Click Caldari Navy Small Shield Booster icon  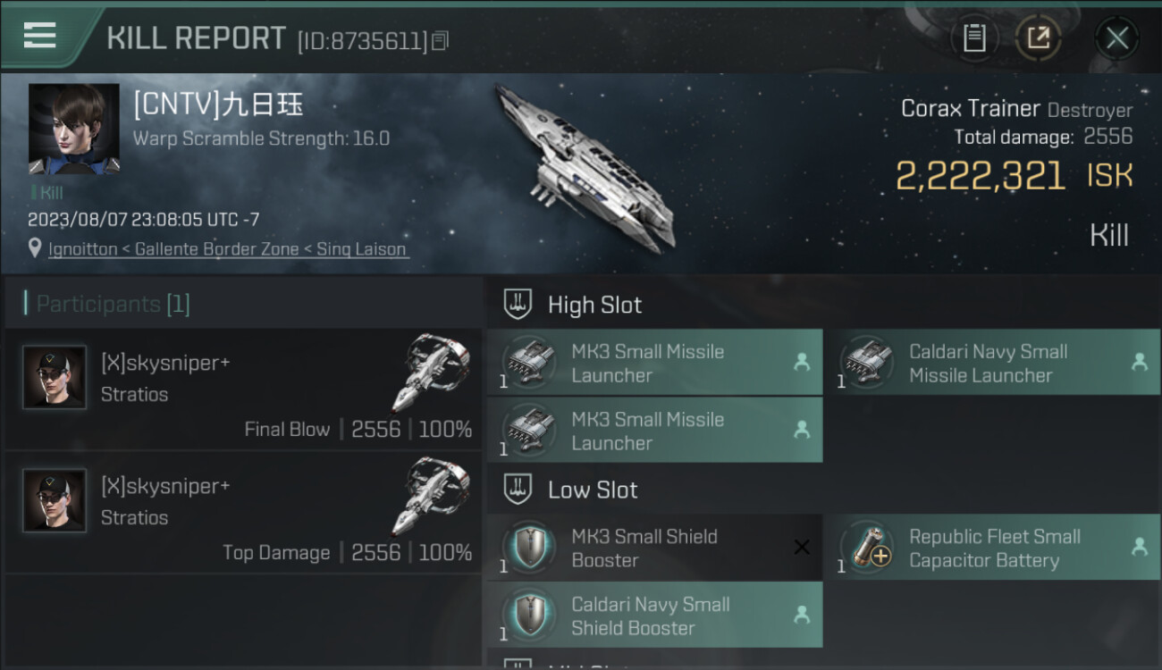[531, 615]
